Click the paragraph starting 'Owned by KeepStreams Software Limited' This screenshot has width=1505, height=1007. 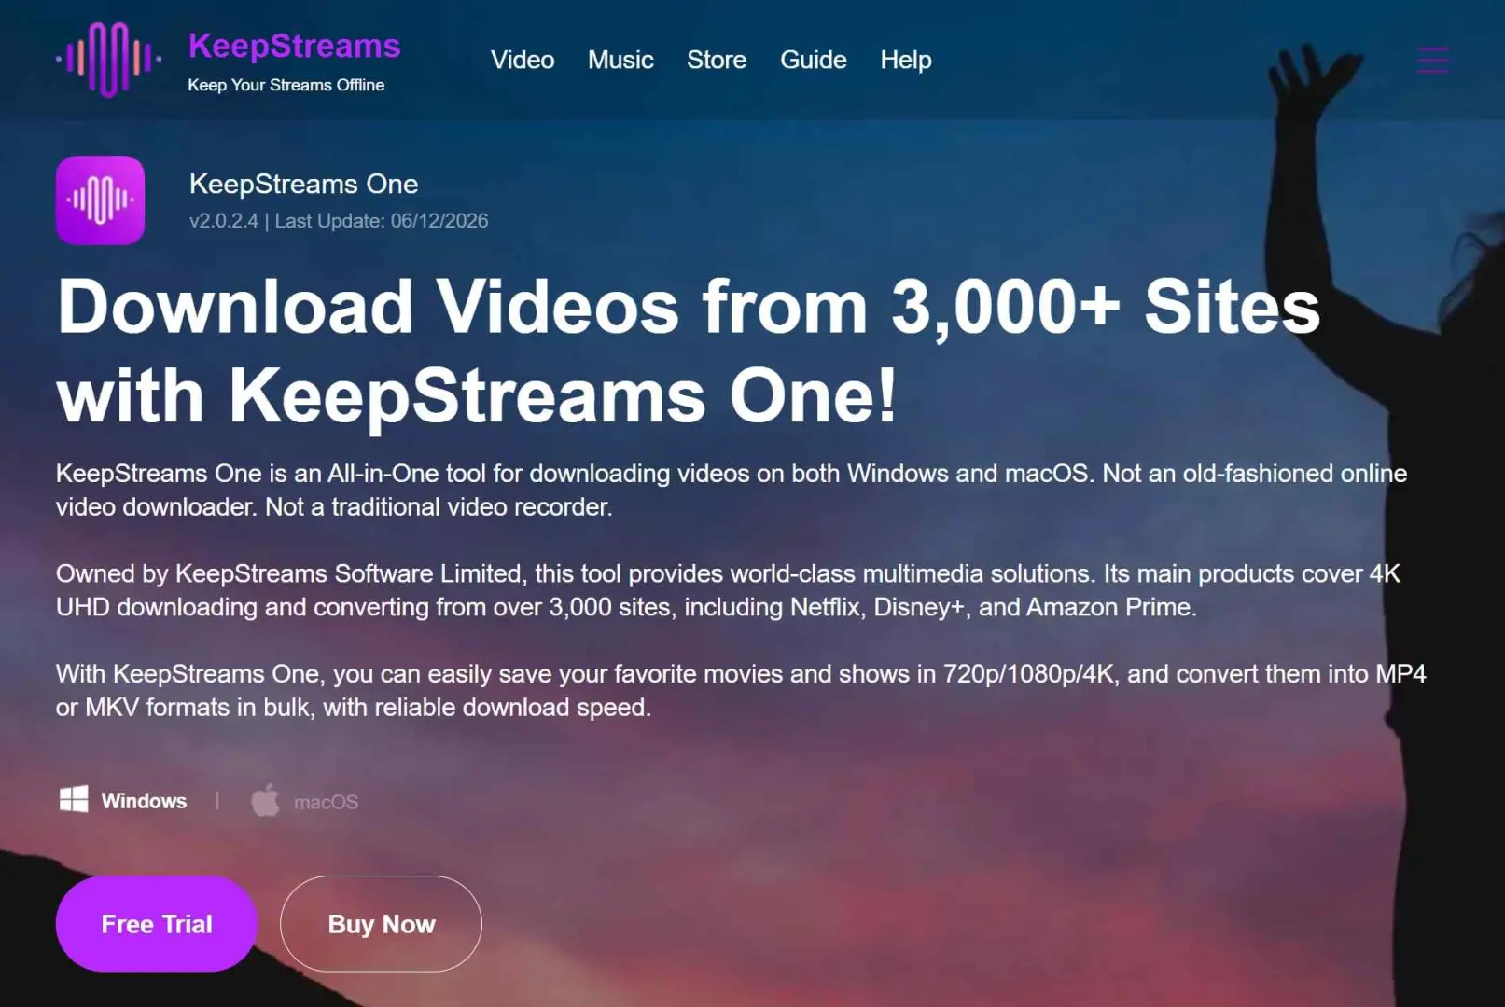coord(728,590)
